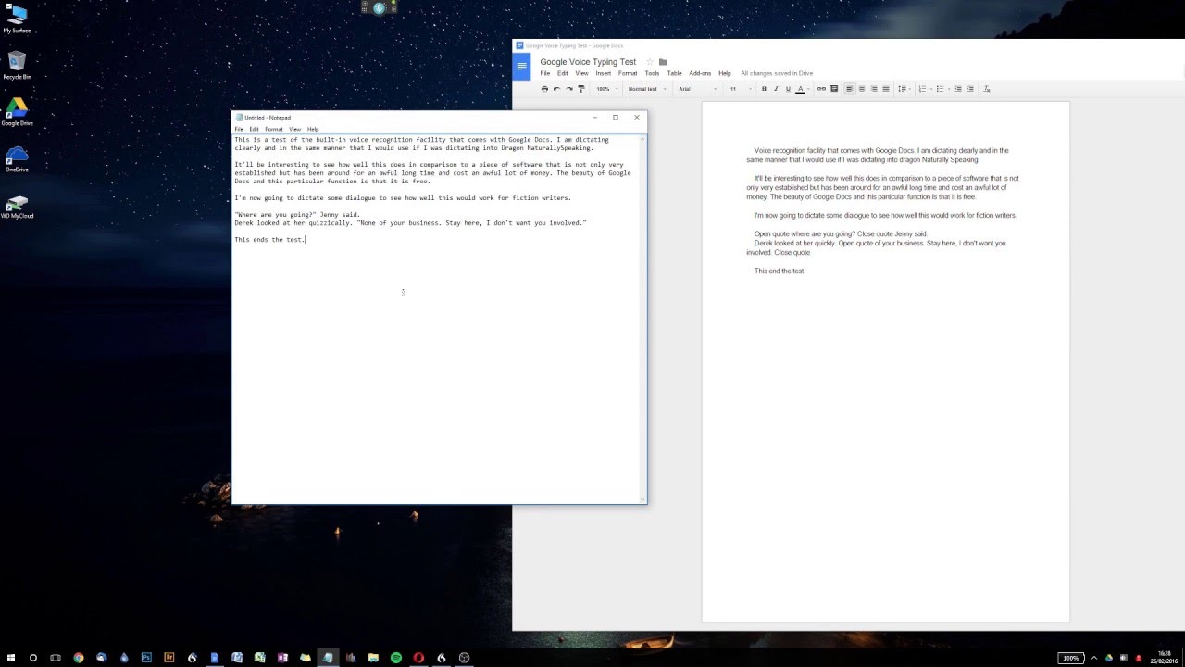
Task: Select Left align in Google Docs toolbar
Action: click(x=849, y=89)
